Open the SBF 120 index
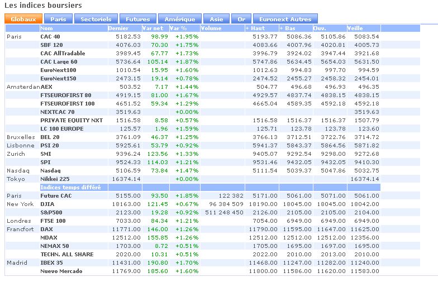 click(x=51, y=45)
